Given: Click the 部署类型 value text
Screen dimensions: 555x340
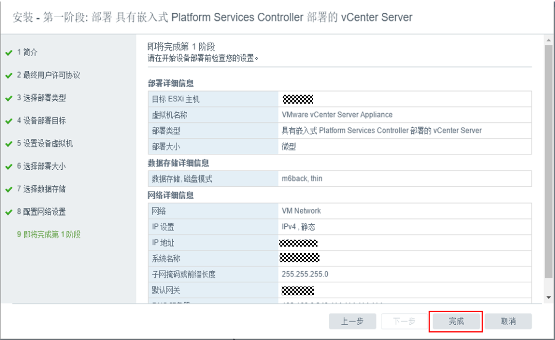Looking at the screenshot, I should [381, 131].
